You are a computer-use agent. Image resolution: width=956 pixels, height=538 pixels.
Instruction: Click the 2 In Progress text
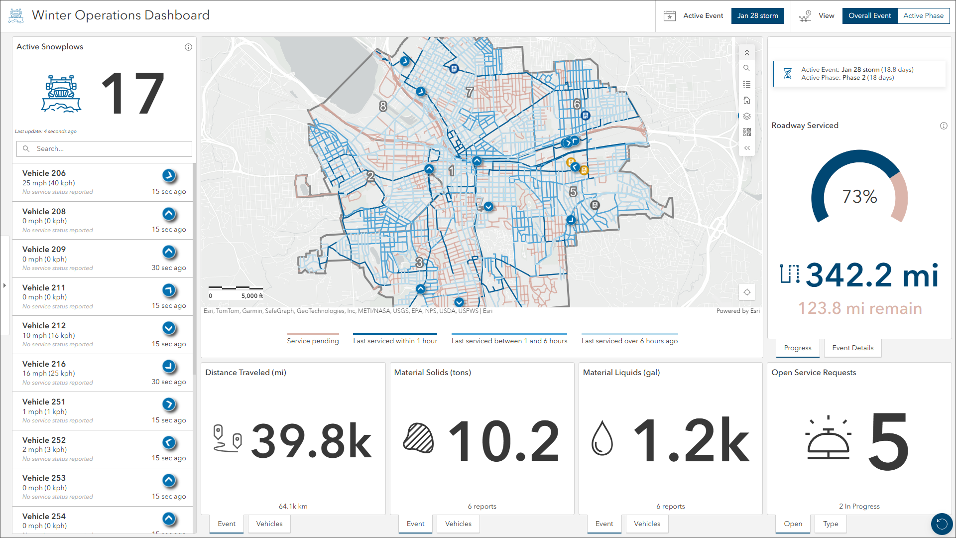(x=859, y=506)
